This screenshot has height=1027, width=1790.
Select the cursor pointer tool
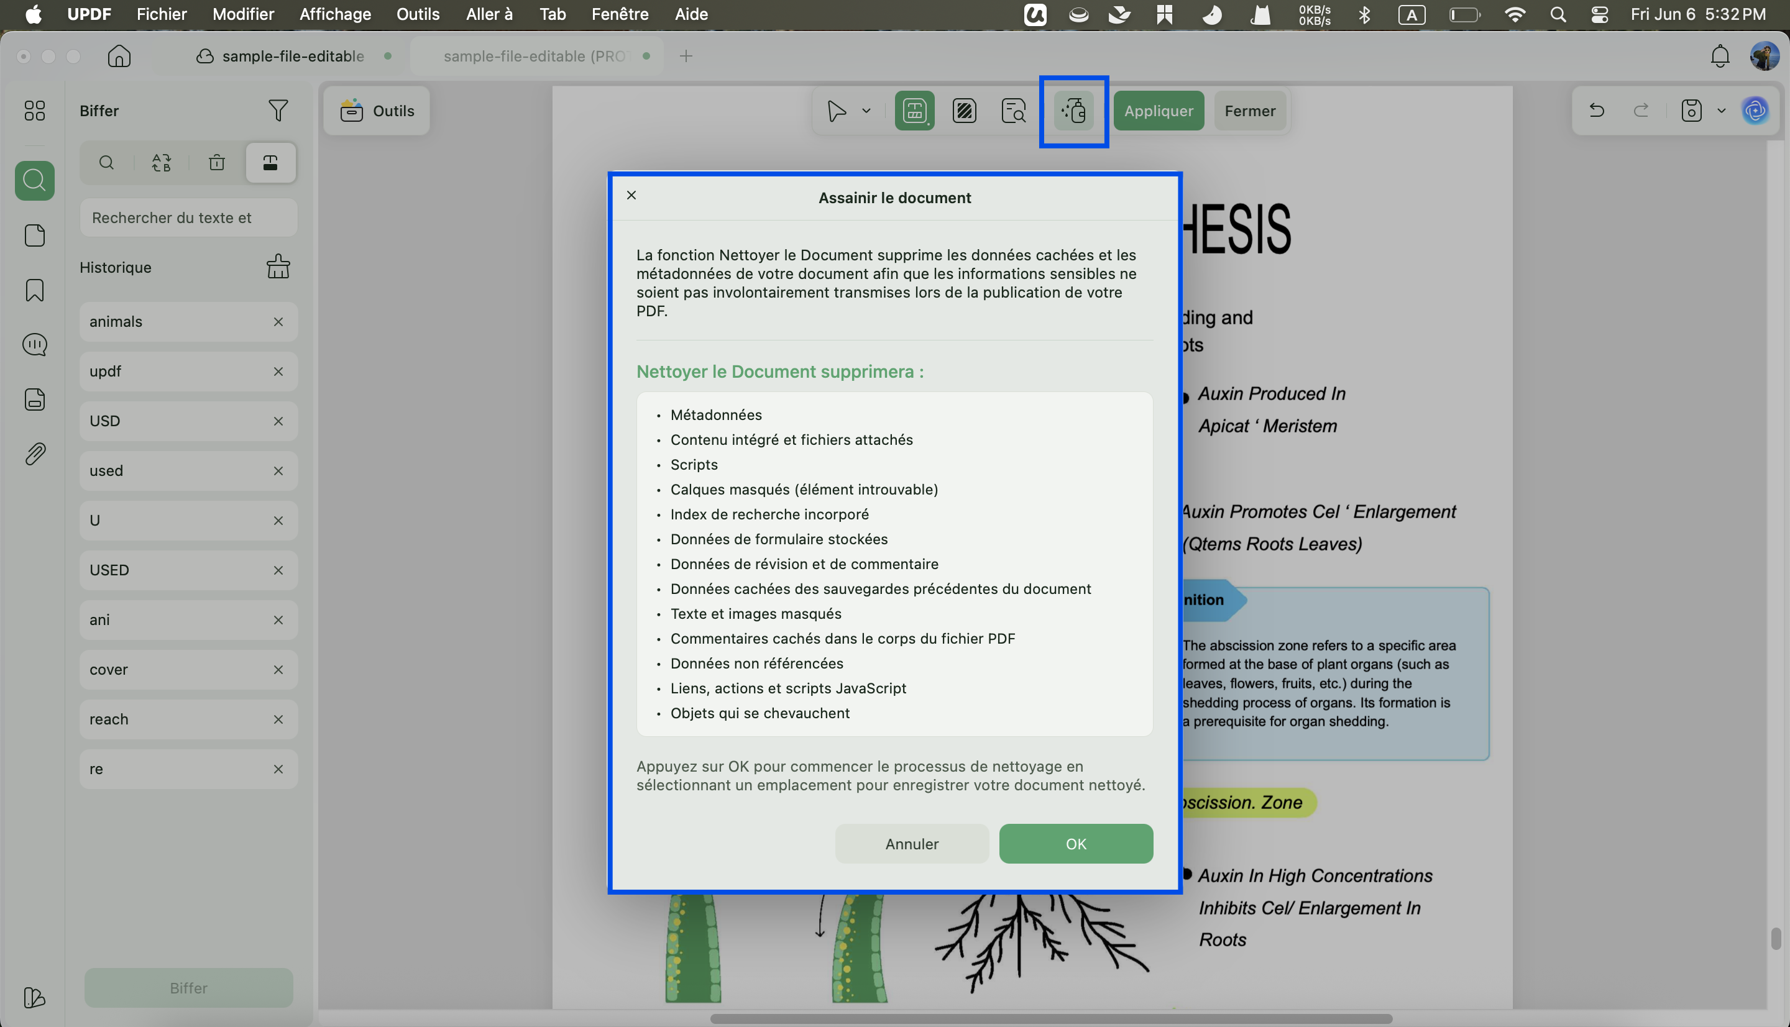coord(837,111)
